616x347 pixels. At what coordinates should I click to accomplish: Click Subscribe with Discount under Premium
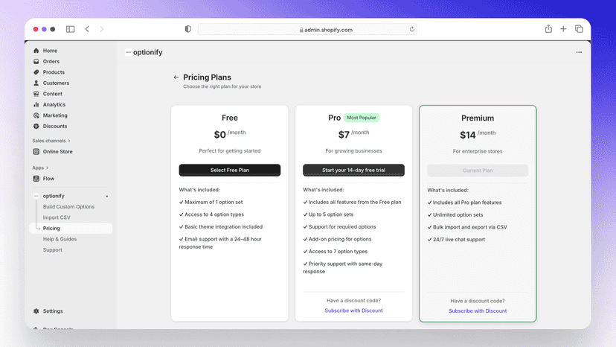point(478,311)
